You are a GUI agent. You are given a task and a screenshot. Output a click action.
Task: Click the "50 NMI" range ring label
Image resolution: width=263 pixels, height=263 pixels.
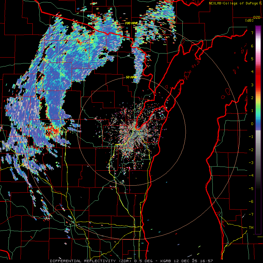[131, 77]
